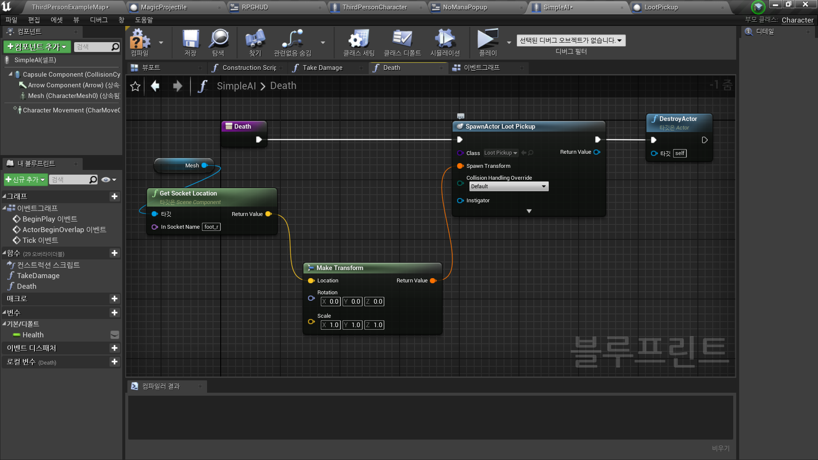Favorite this graph with the star icon
Viewport: 818px width, 460px height.
point(135,86)
